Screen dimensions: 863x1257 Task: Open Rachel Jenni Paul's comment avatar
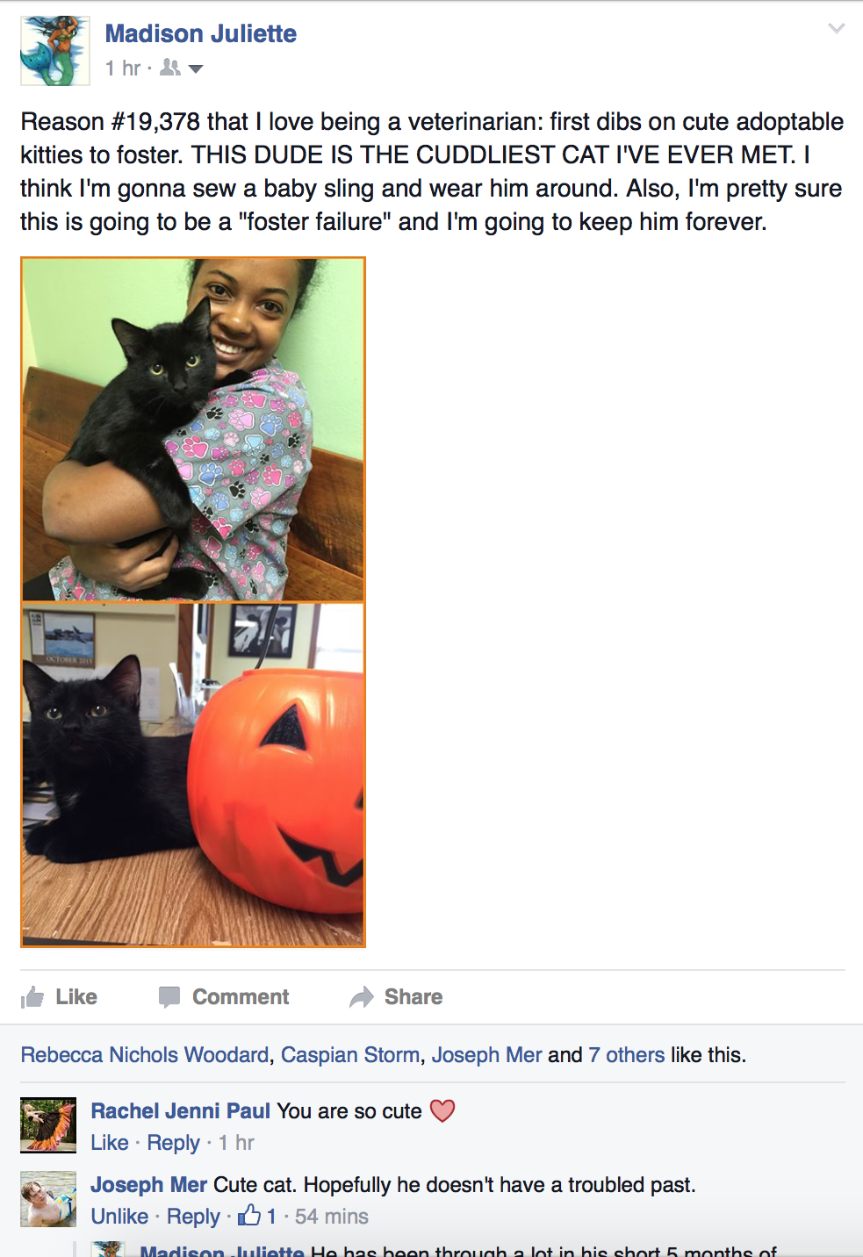pos(48,1125)
